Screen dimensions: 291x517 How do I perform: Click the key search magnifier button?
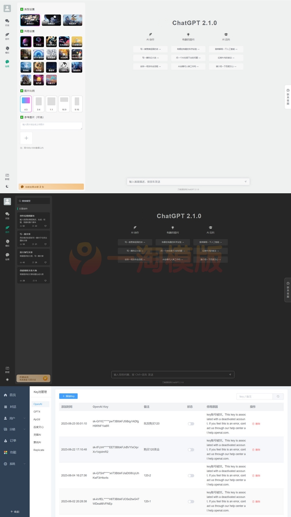(x=278, y=396)
